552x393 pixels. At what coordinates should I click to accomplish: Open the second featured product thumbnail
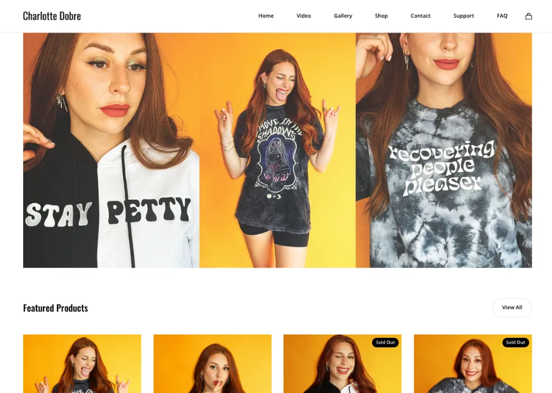213,364
